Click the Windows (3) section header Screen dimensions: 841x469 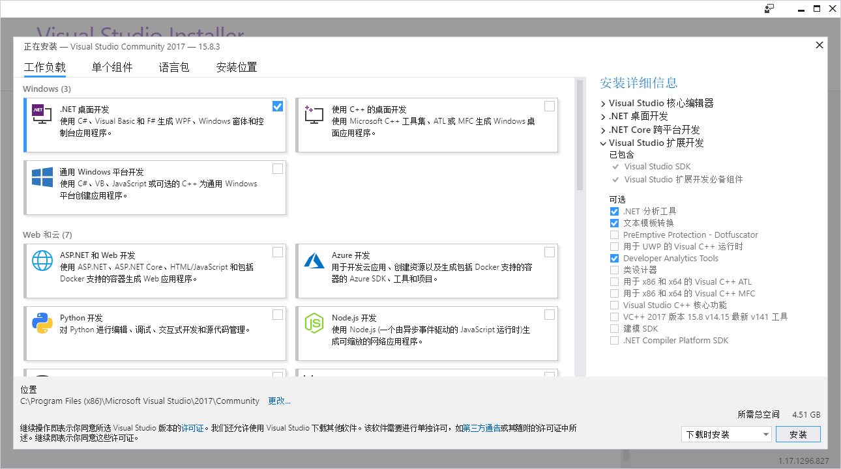(x=47, y=89)
